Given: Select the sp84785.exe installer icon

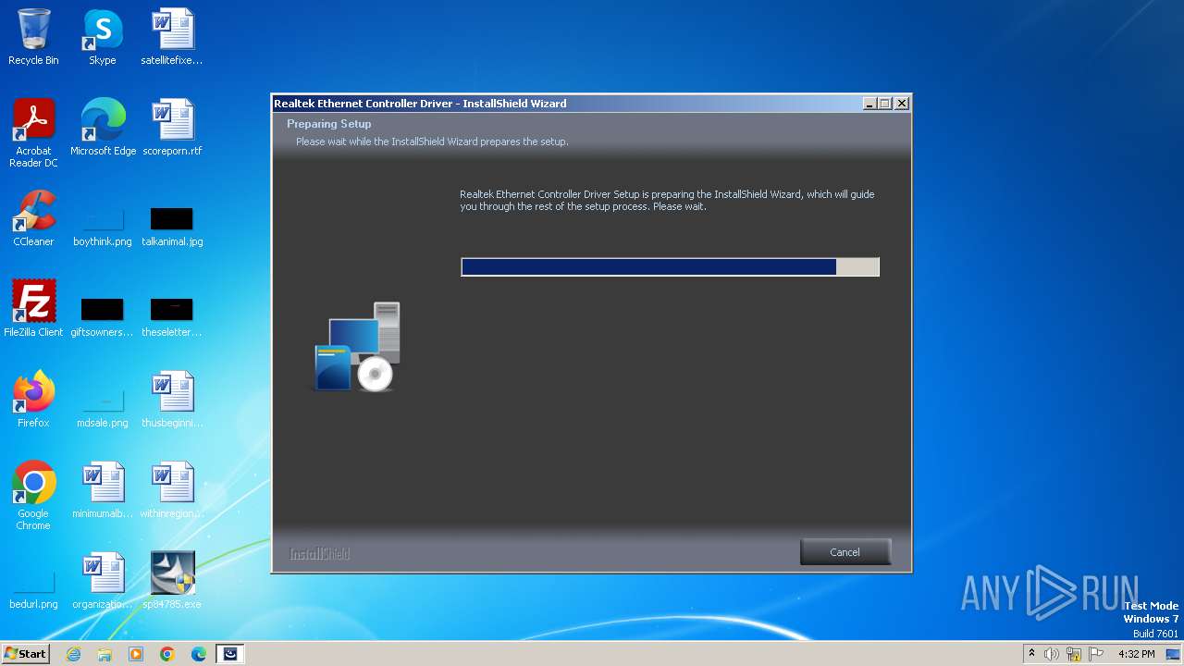Looking at the screenshot, I should click(x=172, y=581).
